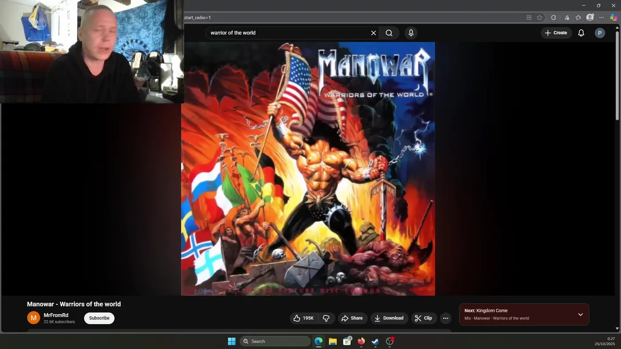The width and height of the screenshot is (621, 349).
Task: Share the Manowar video
Action: pos(352,318)
